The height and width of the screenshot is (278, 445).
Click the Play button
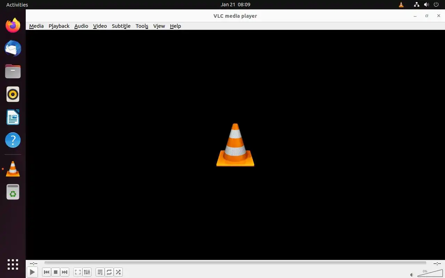coord(32,272)
